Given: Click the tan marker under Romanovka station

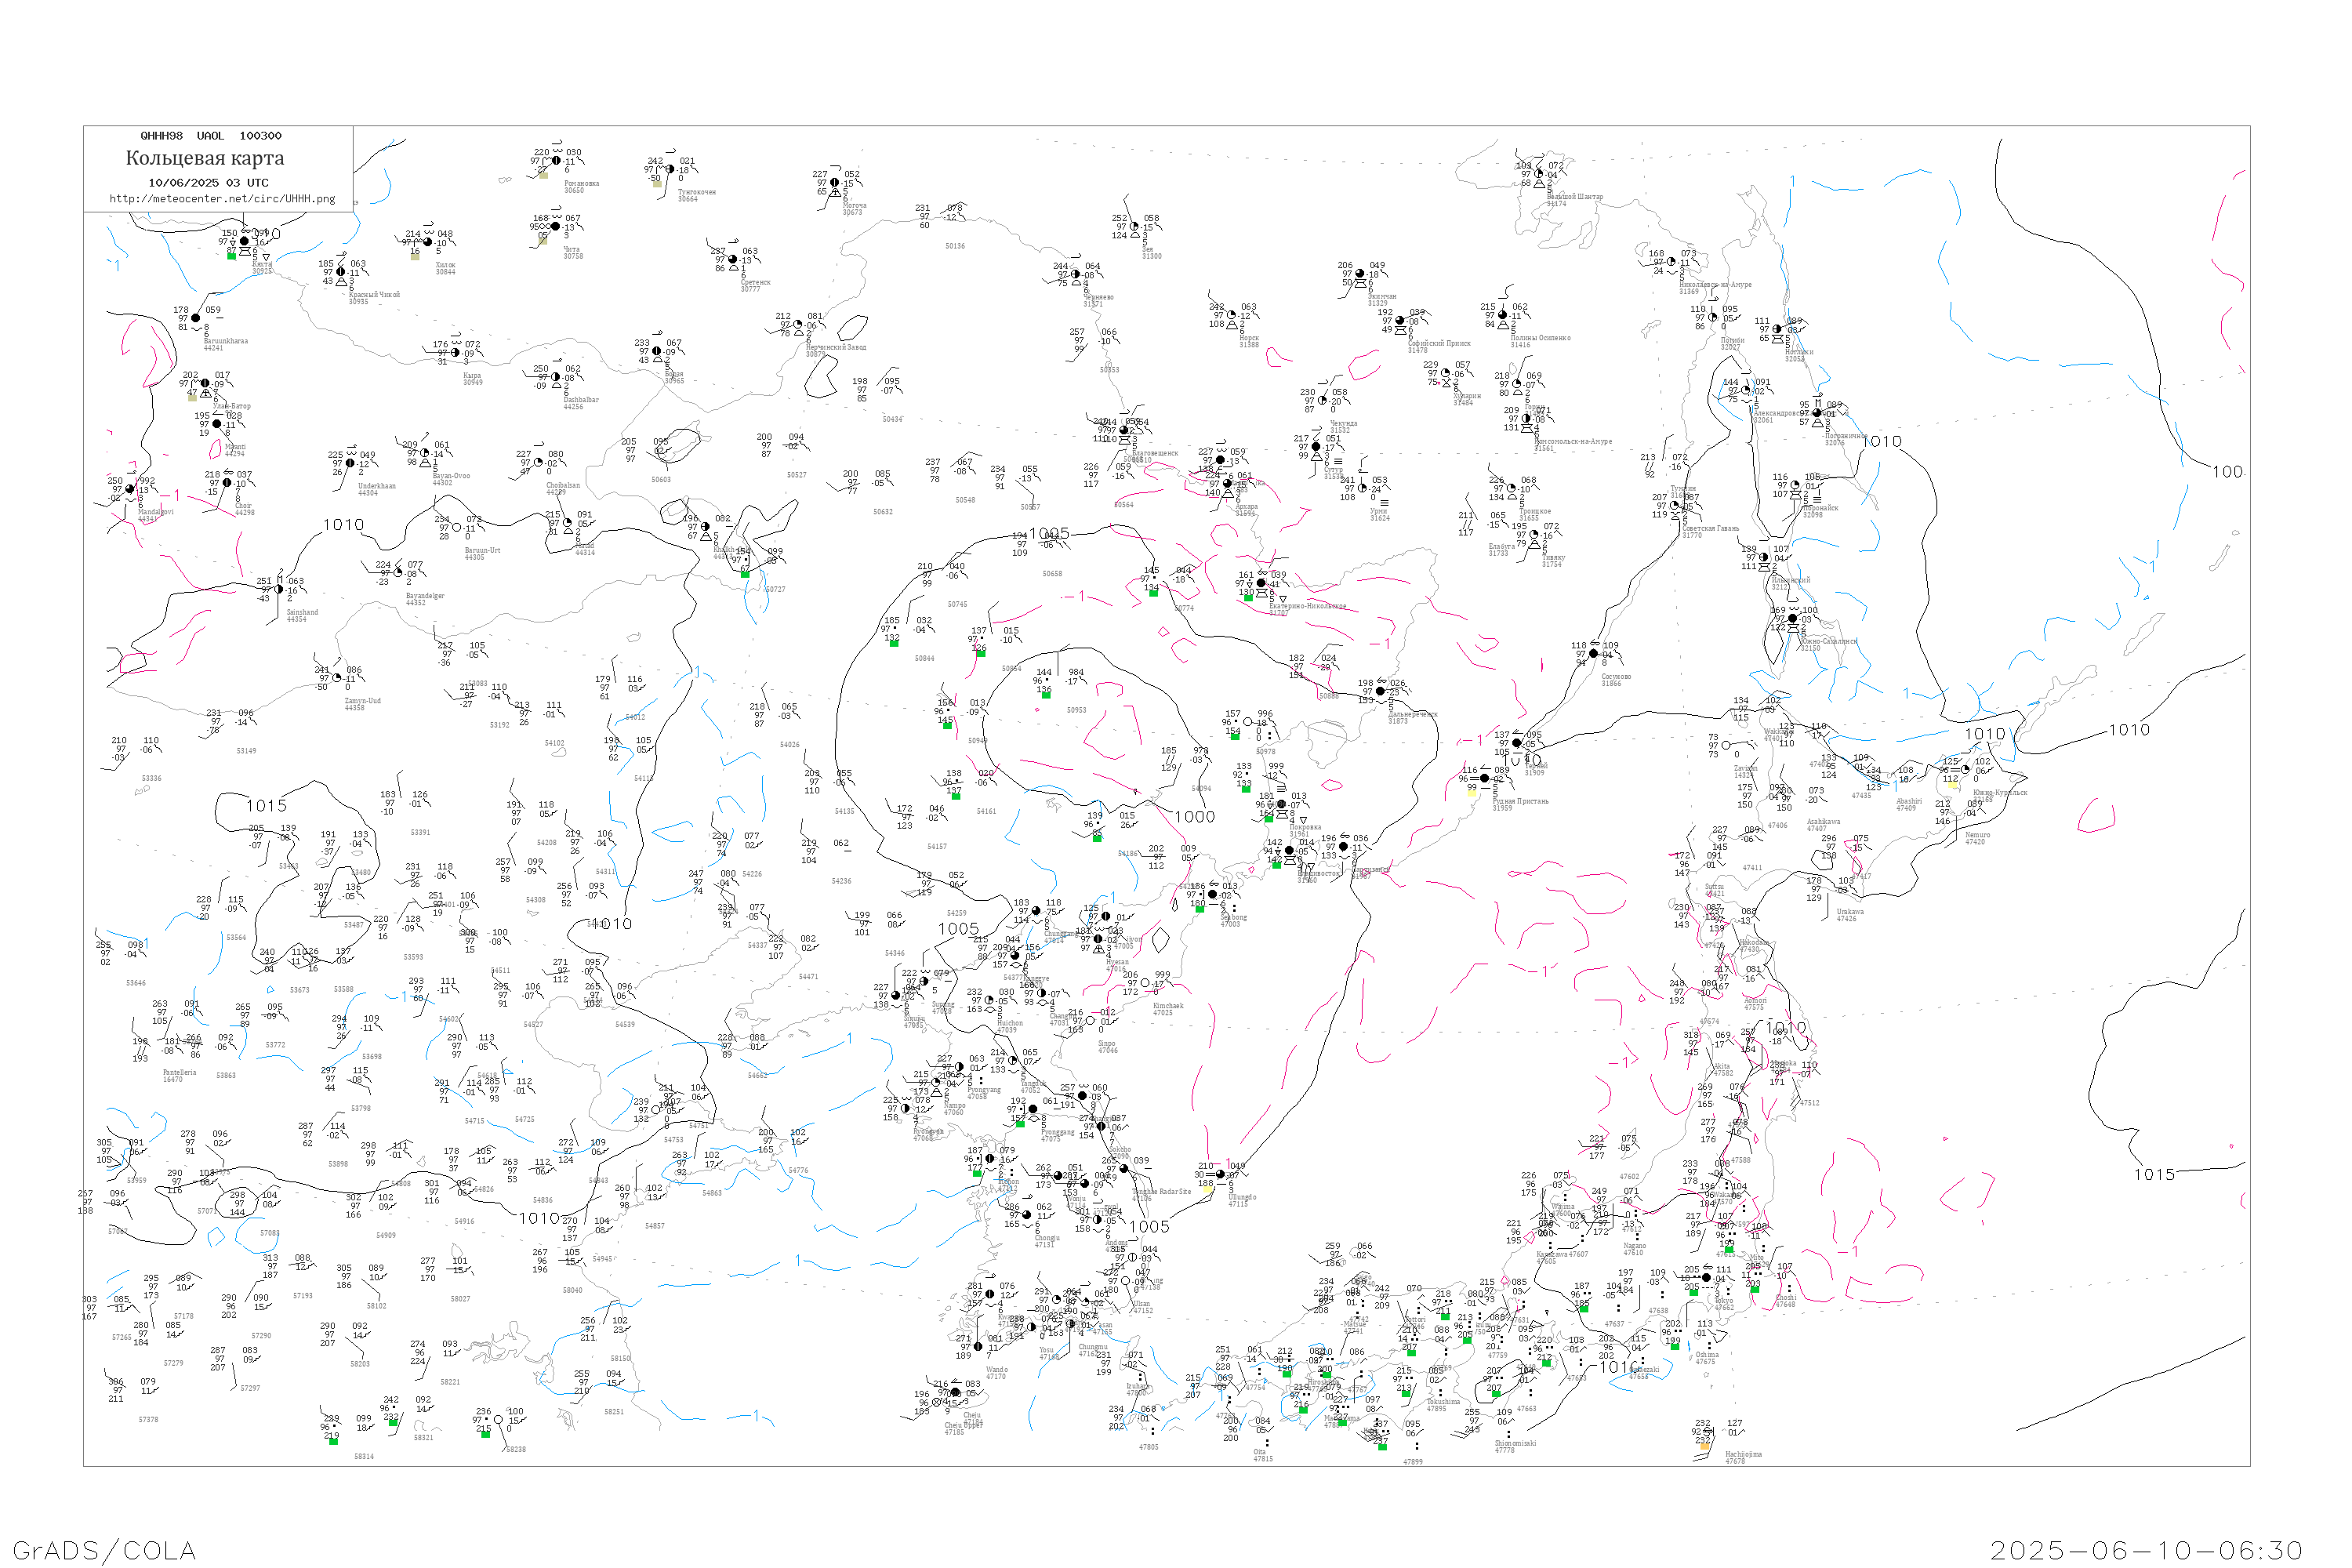Looking at the screenshot, I should [x=543, y=174].
